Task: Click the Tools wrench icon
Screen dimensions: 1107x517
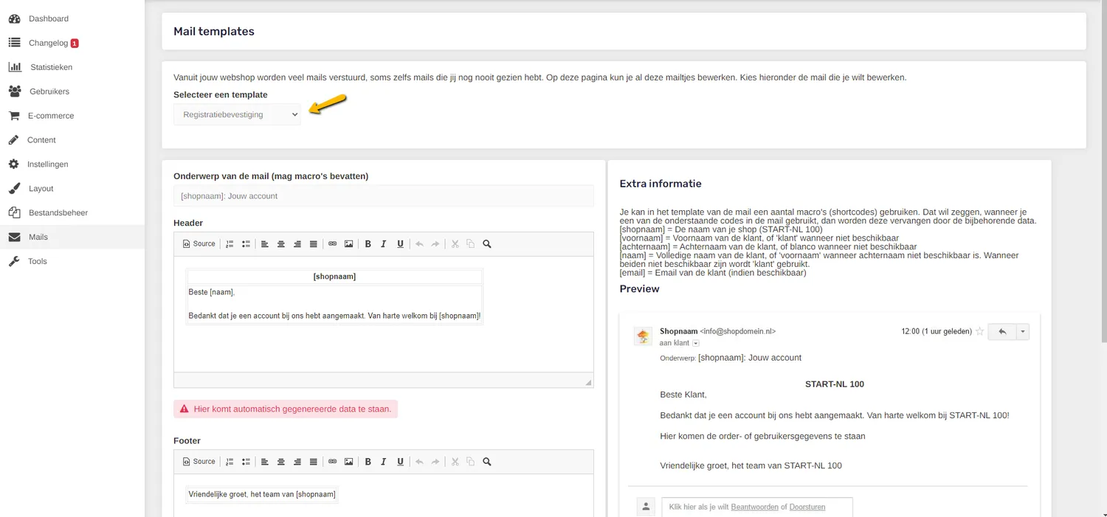Action: pyautogui.click(x=14, y=261)
